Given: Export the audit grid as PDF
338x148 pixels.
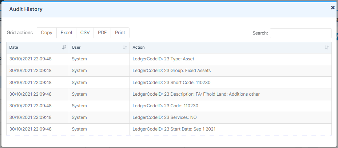Looking at the screenshot, I should [102, 32].
